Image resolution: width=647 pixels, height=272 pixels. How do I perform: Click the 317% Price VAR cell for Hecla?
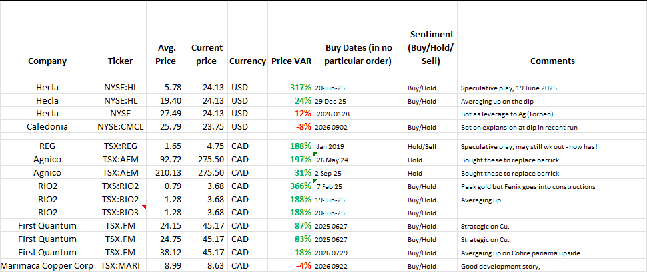(291, 87)
